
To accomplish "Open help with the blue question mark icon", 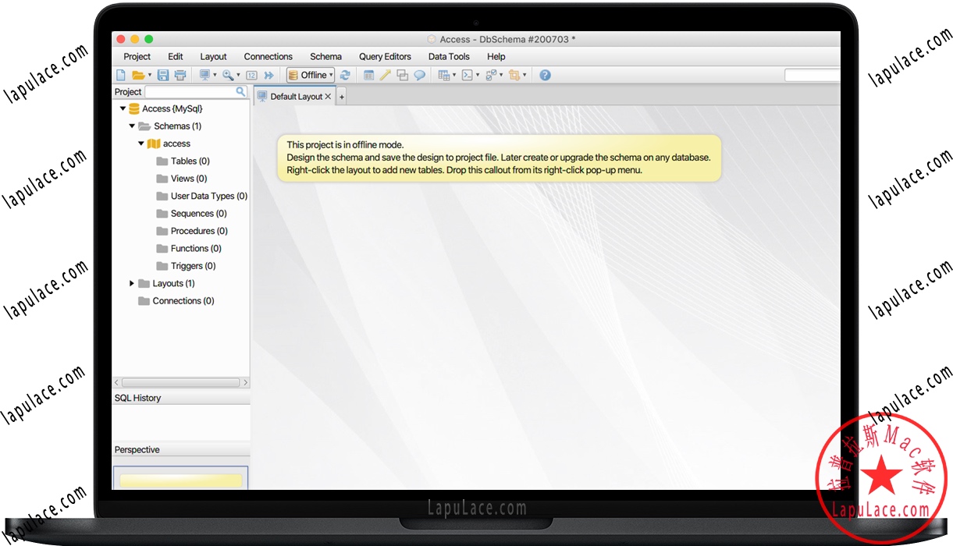I will pyautogui.click(x=545, y=76).
